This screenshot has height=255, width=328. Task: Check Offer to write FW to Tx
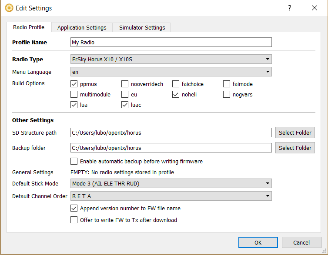click(74, 220)
